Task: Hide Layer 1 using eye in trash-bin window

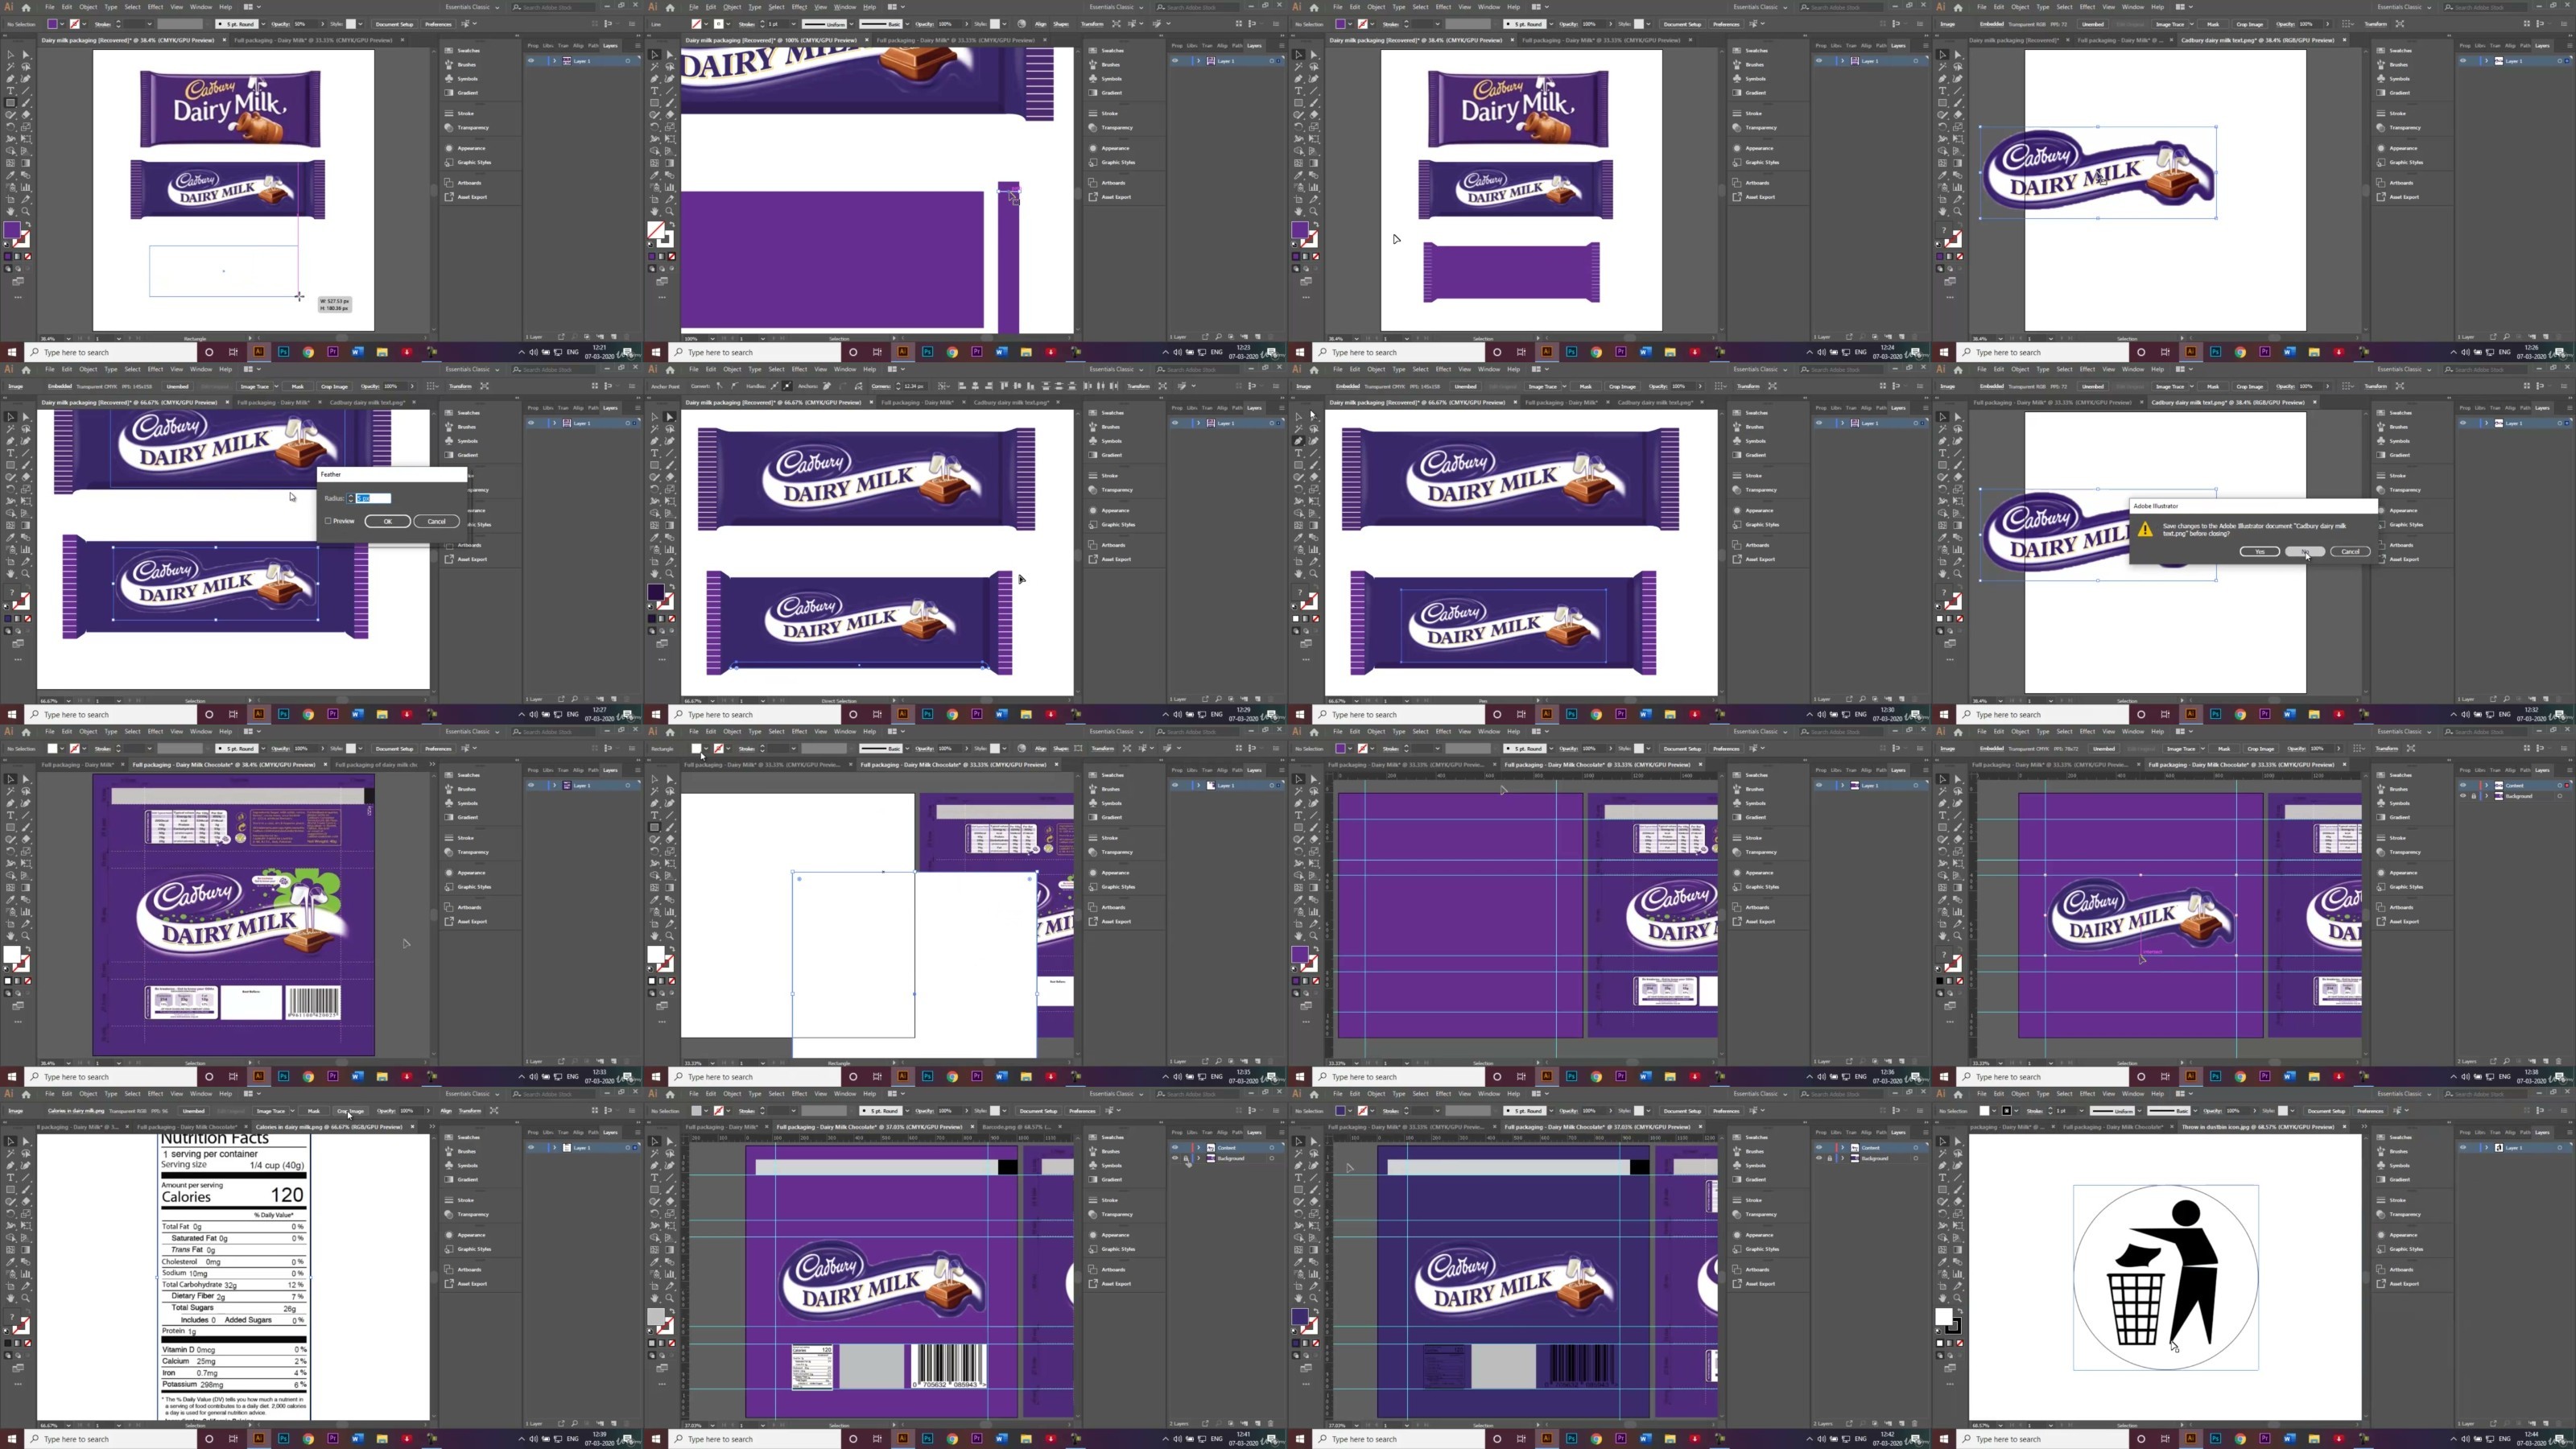Action: 2463,1147
